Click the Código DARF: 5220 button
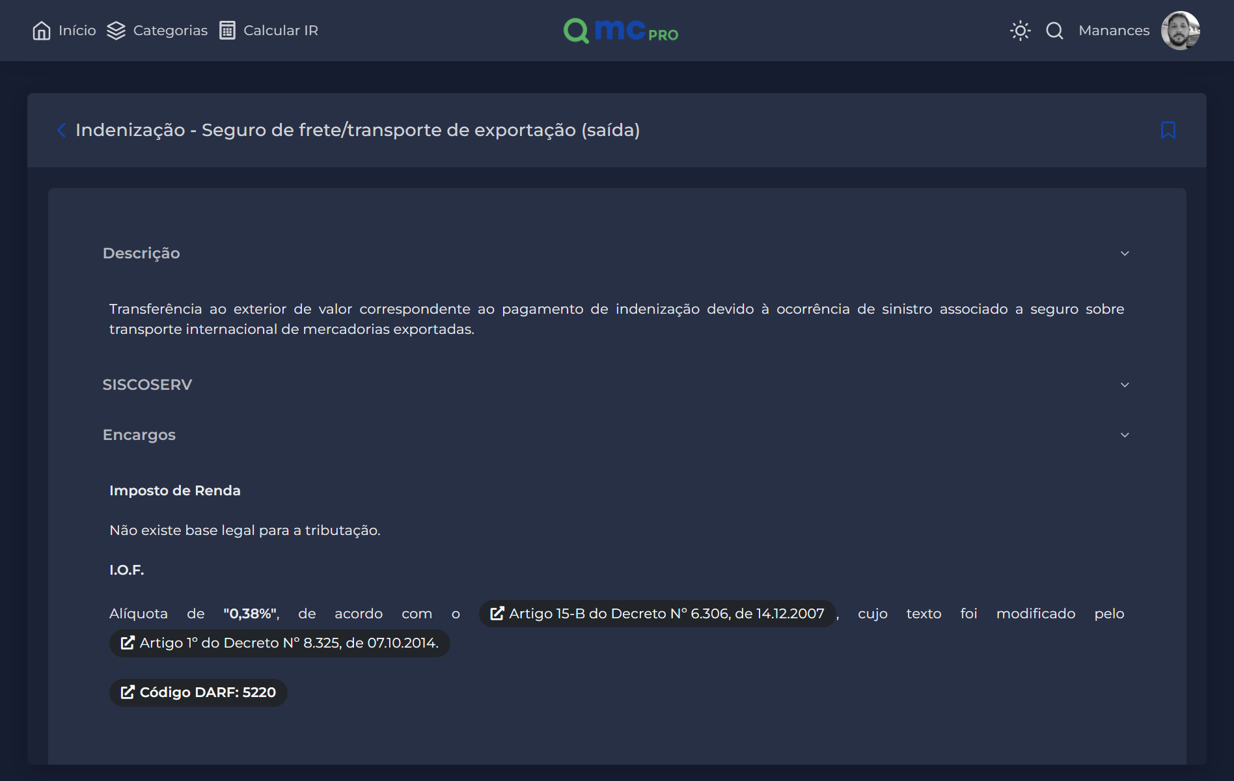1234x781 pixels. click(x=199, y=692)
